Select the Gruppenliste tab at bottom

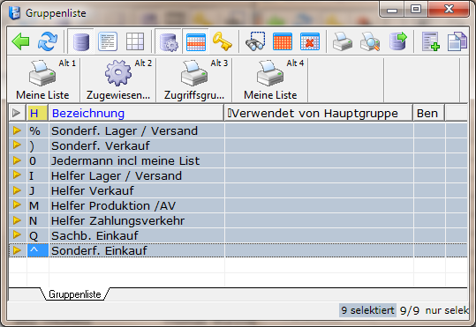coord(75,294)
